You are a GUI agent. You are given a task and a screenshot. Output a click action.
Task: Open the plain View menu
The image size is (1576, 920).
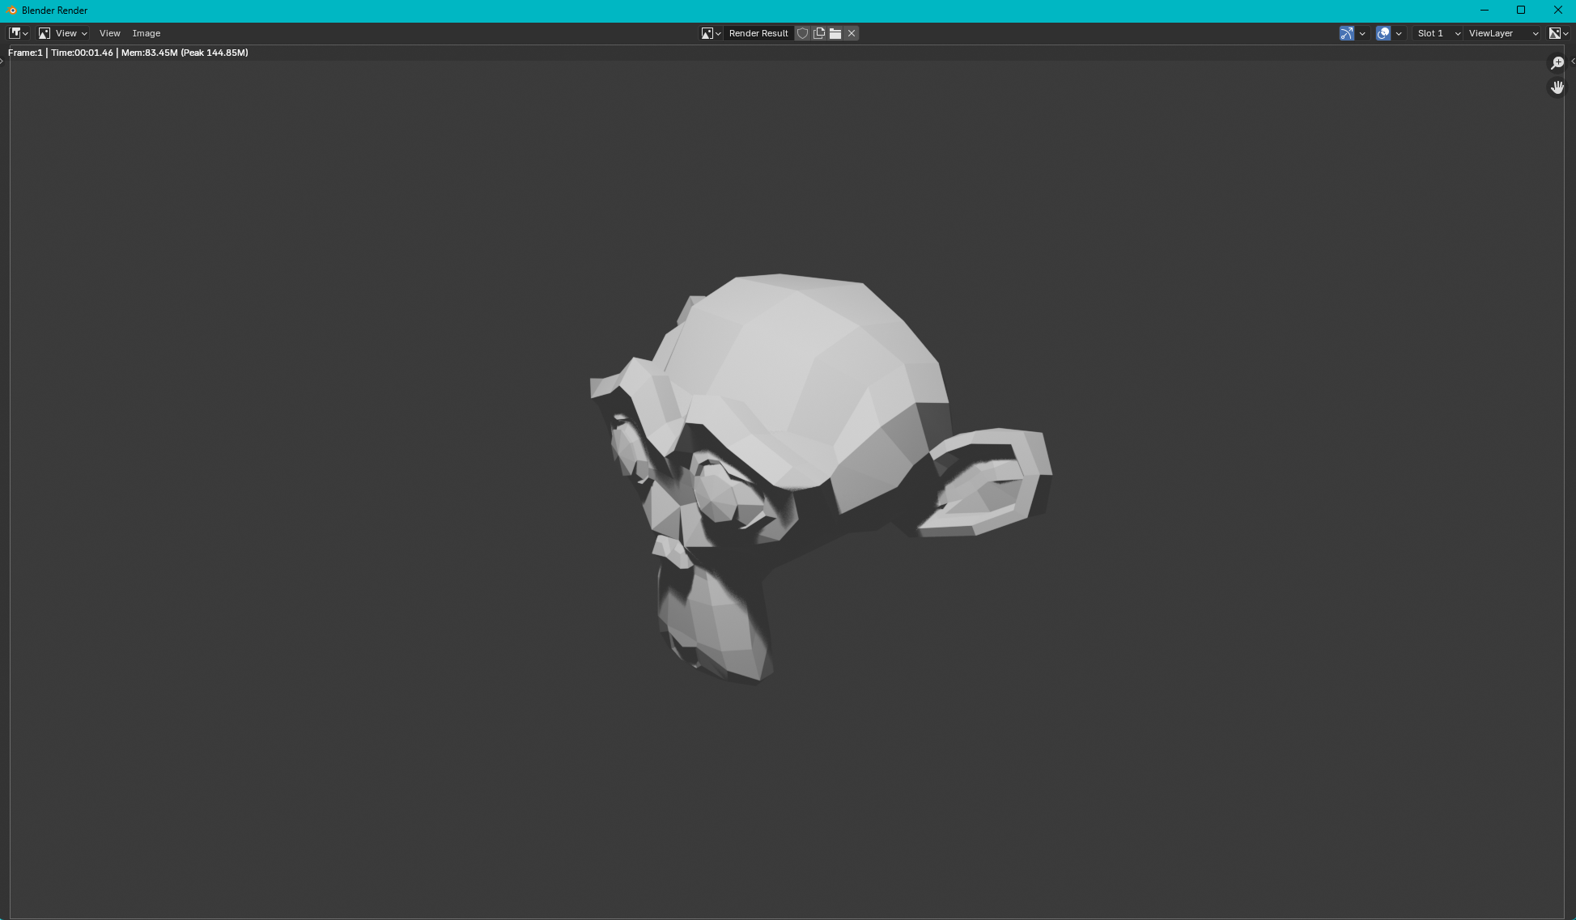[109, 33]
